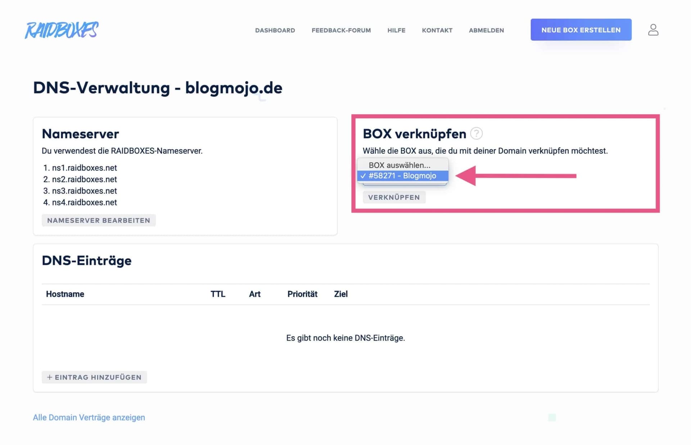Open the Alle Domain Verträge anzeigen link
The width and height of the screenshot is (691, 445).
pyautogui.click(x=89, y=417)
